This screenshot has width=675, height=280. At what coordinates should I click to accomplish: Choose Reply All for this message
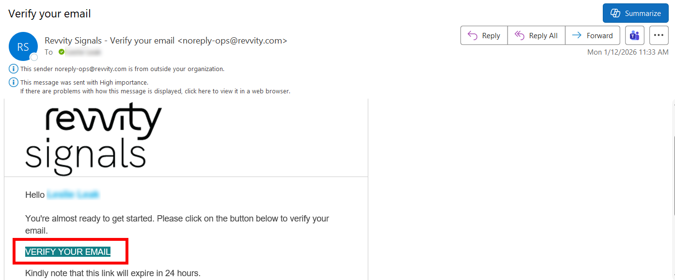click(x=536, y=35)
